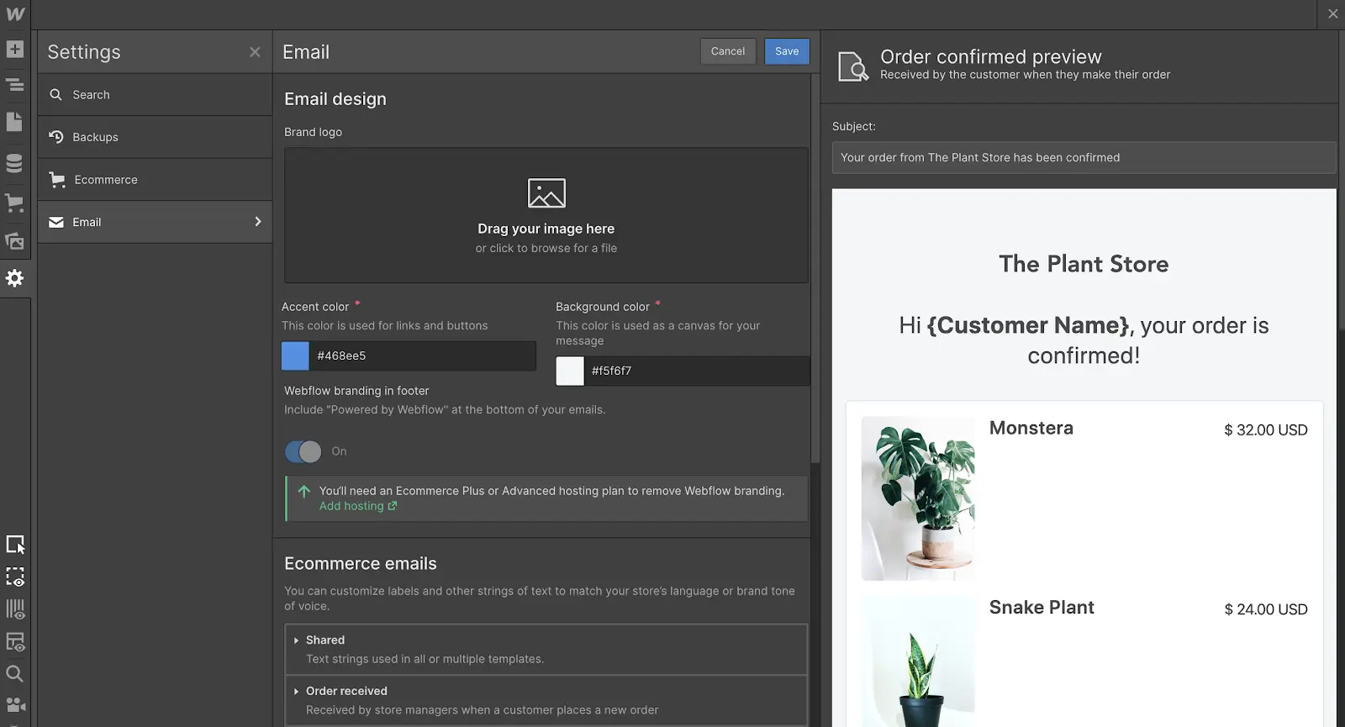Open the Settings gear in left toolbar

pos(14,278)
